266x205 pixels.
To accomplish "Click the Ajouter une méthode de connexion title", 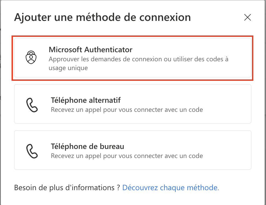I will [x=102, y=17].
